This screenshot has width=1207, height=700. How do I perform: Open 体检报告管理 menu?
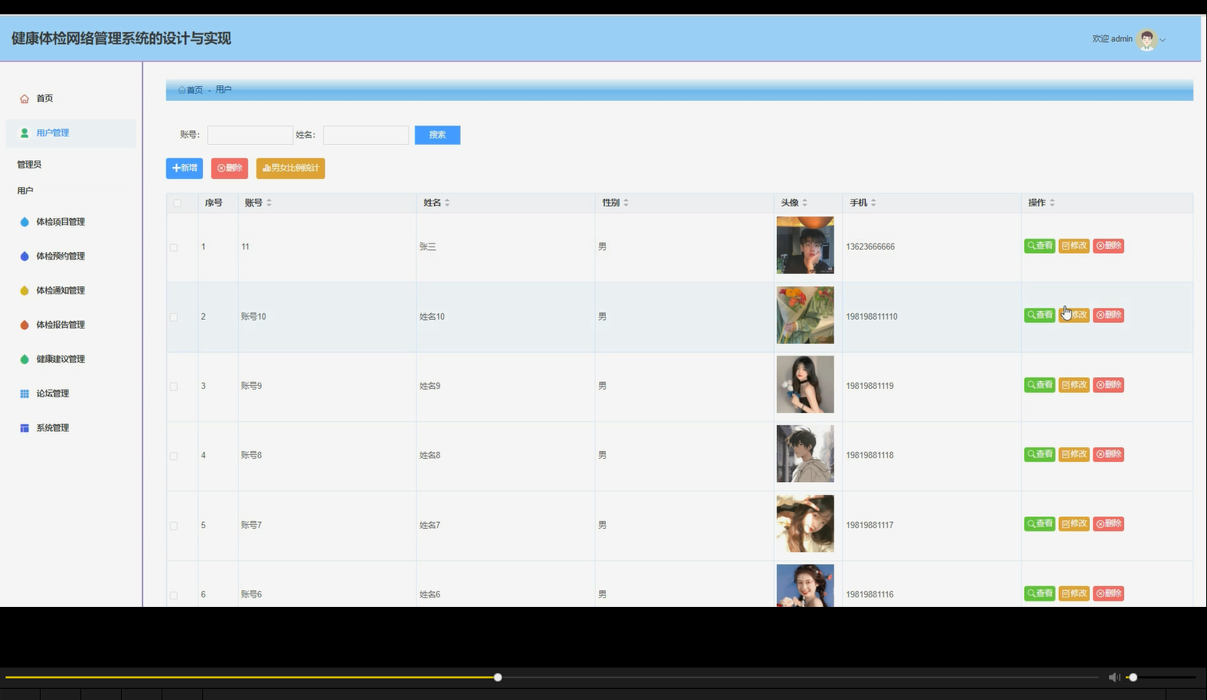click(x=61, y=325)
